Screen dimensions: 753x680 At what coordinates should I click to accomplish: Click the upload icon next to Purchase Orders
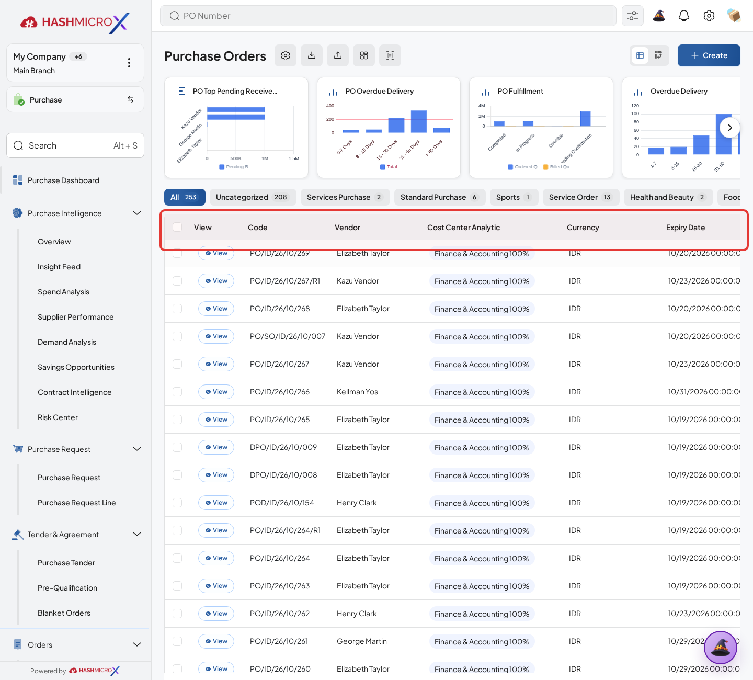[x=338, y=55]
